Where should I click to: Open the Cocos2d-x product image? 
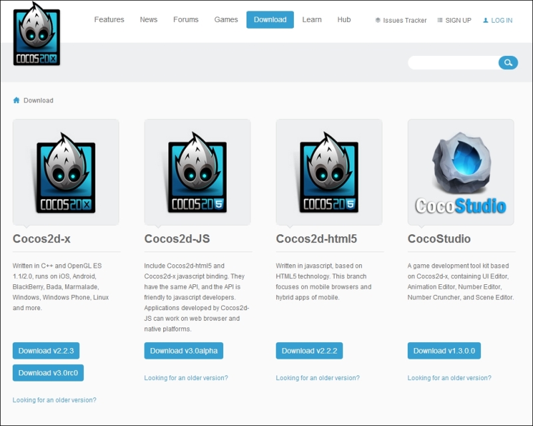(x=66, y=172)
